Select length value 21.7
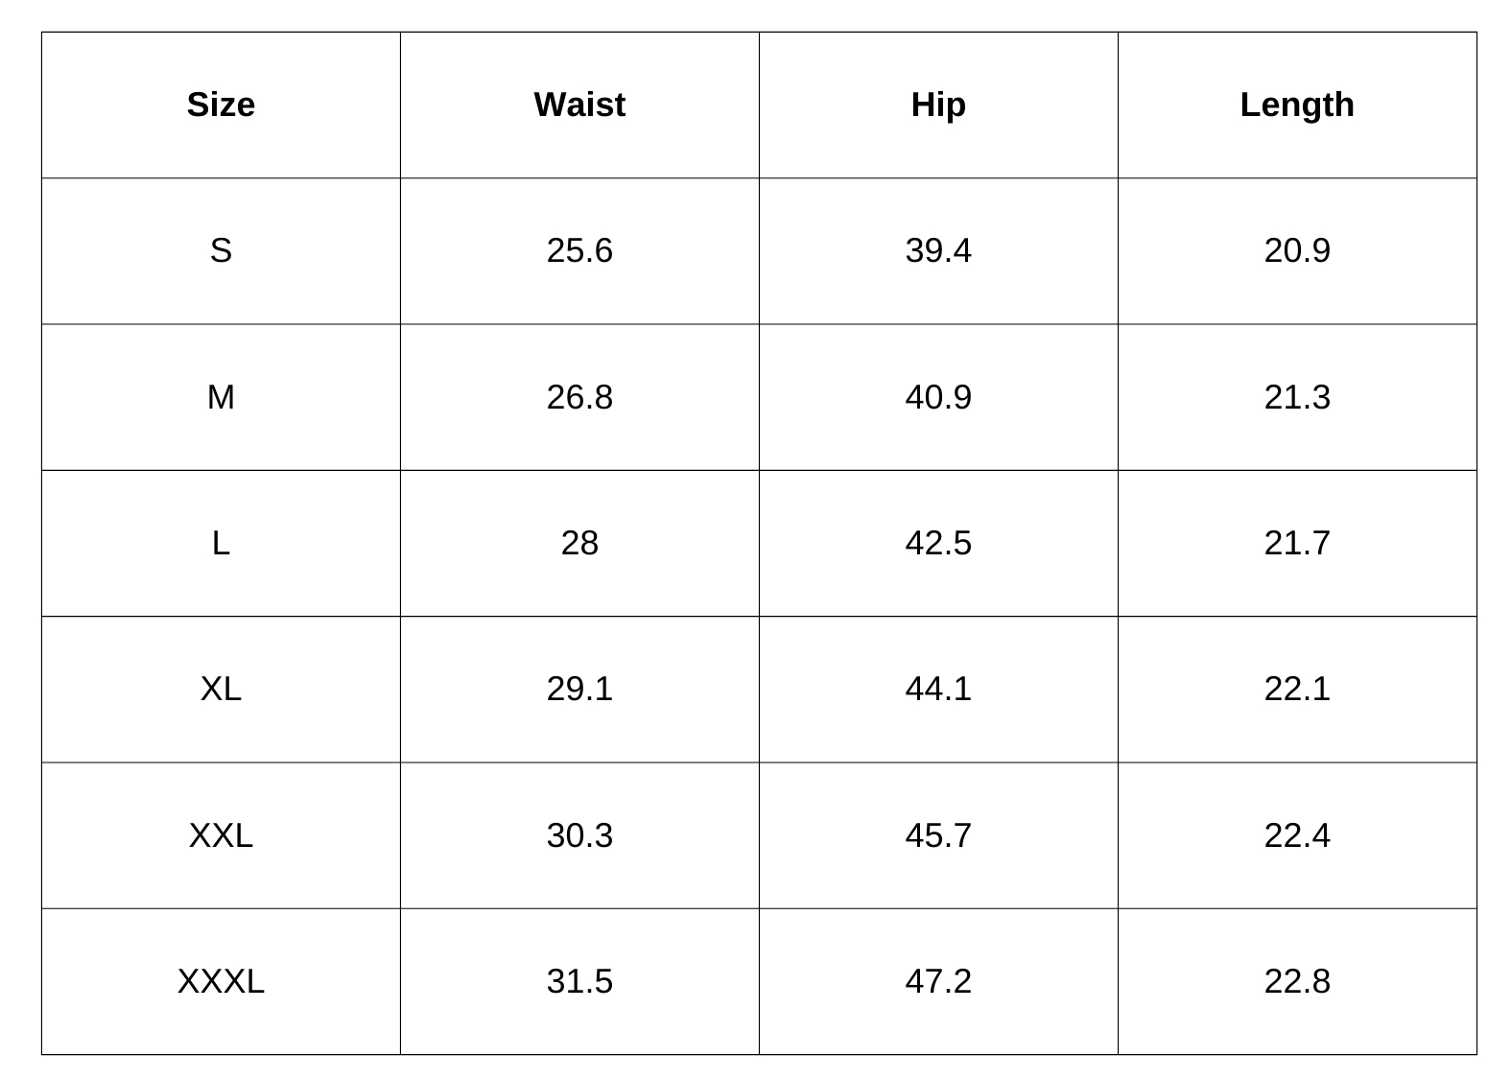Viewport: 1511px width, 1079px height. click(1297, 543)
